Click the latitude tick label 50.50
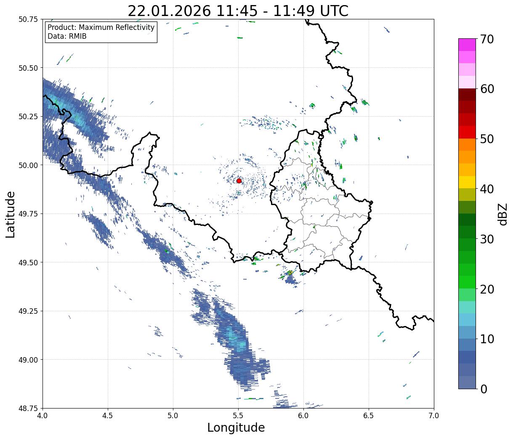513x438 pixels. 28,68
